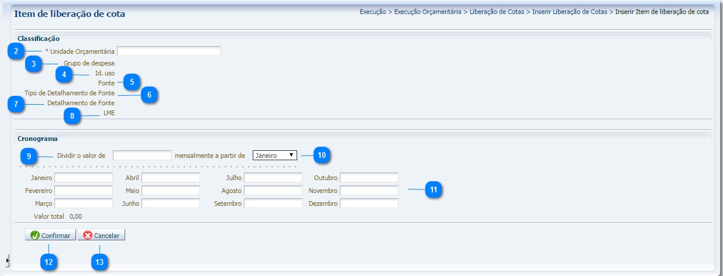Screen dimensions: 723x276
Task: Click the Dezembro value input box
Action: [369, 203]
